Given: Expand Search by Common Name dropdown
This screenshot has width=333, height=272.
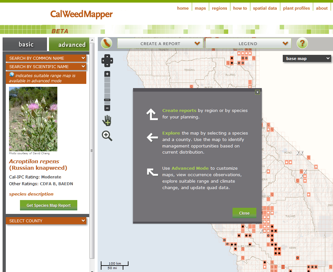Looking at the screenshot, I should coord(46,58).
